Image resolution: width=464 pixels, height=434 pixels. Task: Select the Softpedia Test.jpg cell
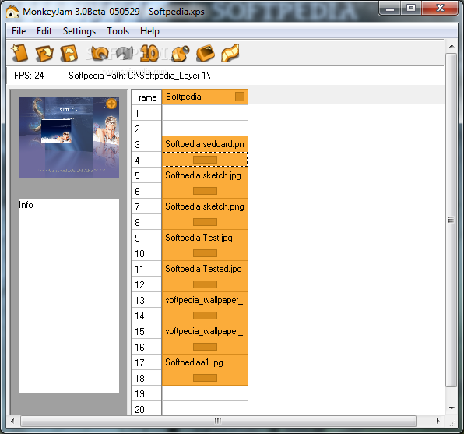pos(205,238)
